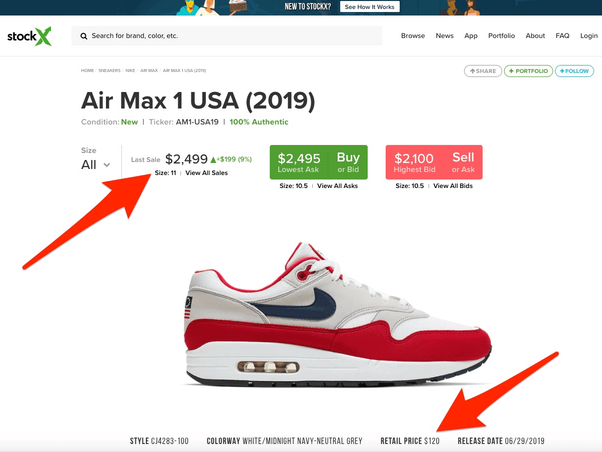
Task: Open the Browse menu item
Action: (413, 35)
